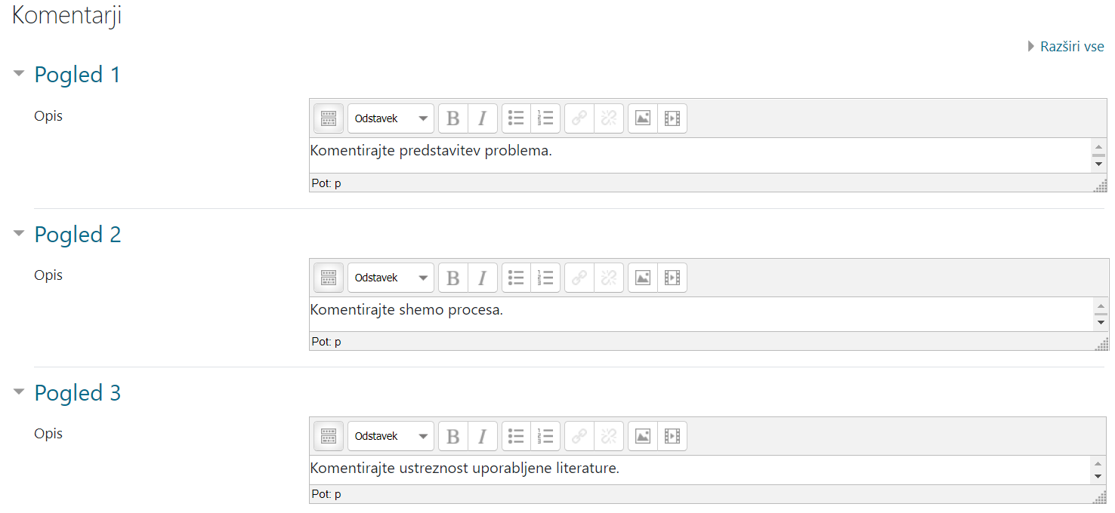Insert an image in the Pogled 2 editor
Screen dimensions: 1115x513
pyautogui.click(x=643, y=278)
